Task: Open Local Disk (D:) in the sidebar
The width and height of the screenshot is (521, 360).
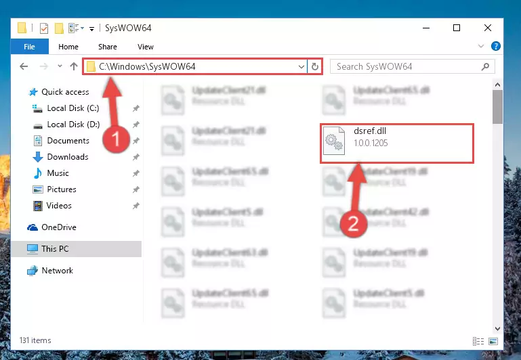Action: click(73, 125)
